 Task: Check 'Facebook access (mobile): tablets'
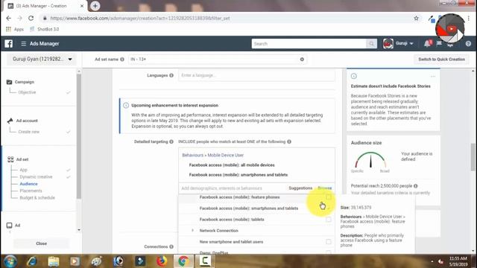click(329, 220)
